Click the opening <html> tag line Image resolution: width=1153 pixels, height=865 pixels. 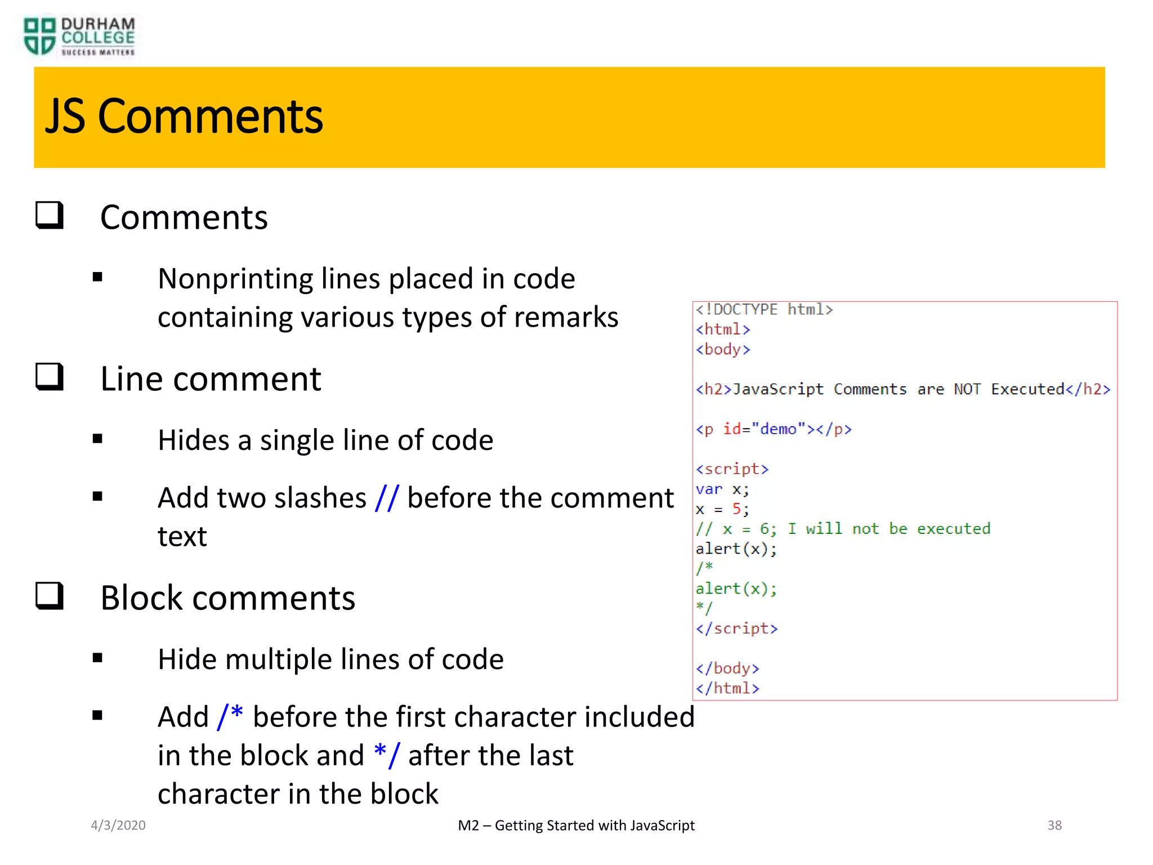click(723, 329)
